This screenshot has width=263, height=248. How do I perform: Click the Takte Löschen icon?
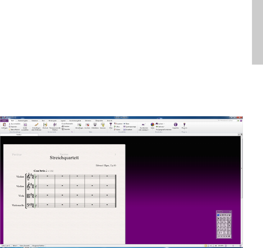87,125
